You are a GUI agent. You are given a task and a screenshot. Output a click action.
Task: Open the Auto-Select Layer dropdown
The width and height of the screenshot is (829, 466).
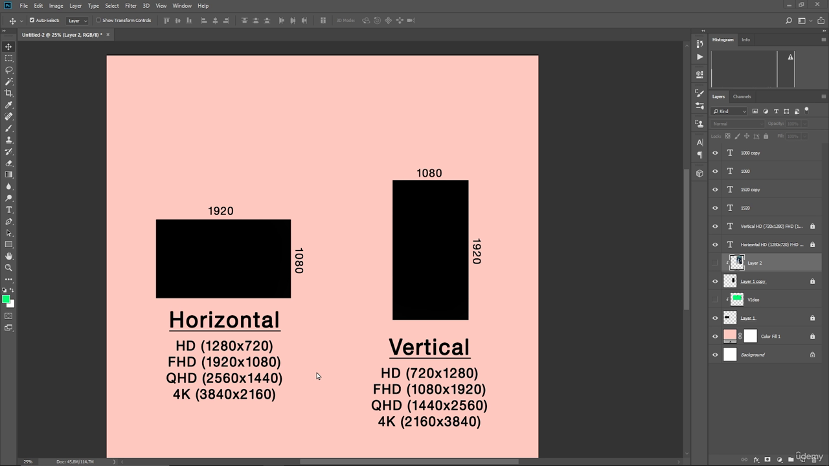(78, 21)
